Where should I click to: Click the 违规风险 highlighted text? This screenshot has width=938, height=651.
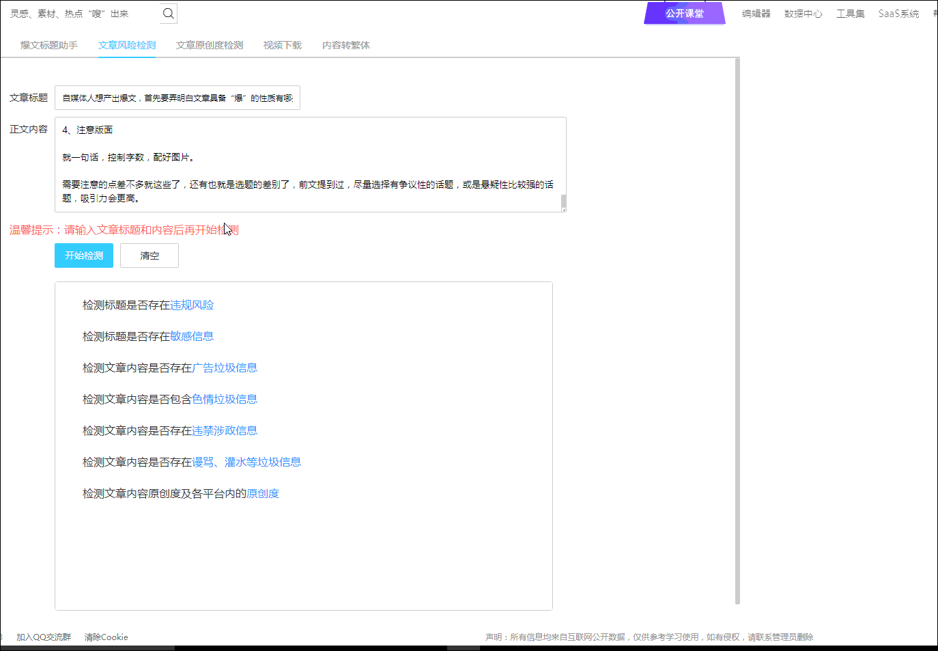192,305
